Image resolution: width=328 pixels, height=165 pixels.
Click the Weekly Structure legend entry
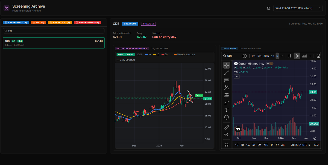(184, 54)
